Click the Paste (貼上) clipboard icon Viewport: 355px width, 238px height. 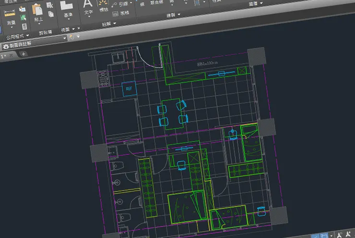[37, 10]
